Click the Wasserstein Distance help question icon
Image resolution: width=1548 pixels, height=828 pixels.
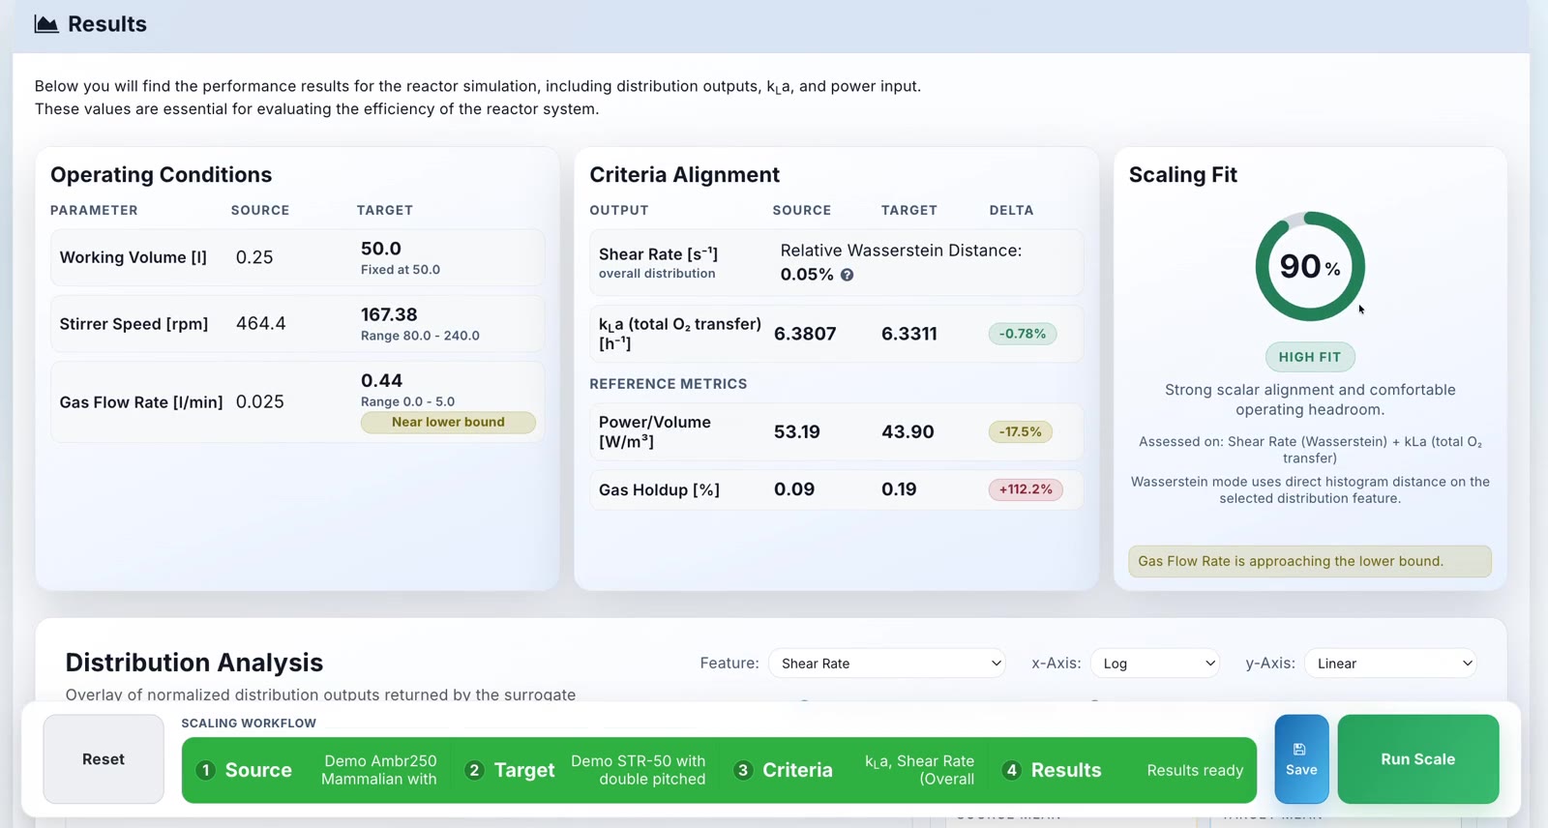[847, 275]
